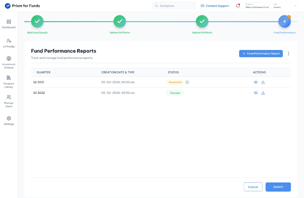This screenshot has width=304, height=198.
Task: Click the info icon next to Requested status
Action: click(x=187, y=82)
